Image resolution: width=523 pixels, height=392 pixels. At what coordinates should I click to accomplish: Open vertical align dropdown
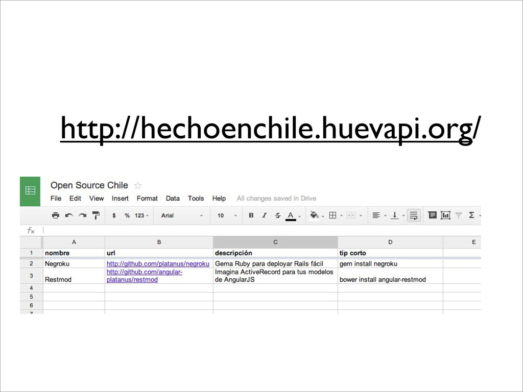397,215
